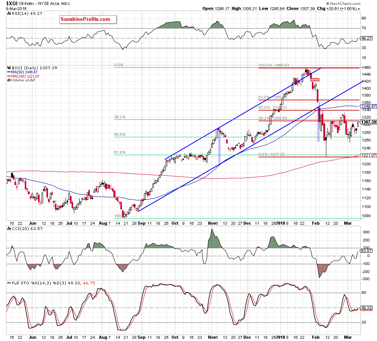The width and height of the screenshot is (377, 341).
Task: Click the Open 1296.17 header value
Action: pyautogui.click(x=216, y=9)
